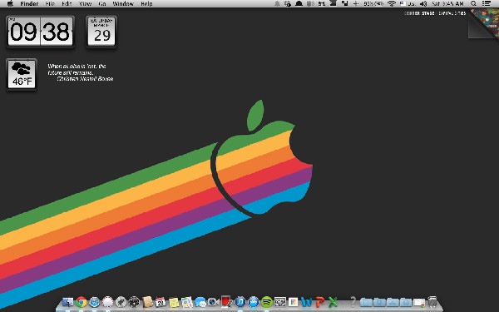Click the menu bar clock Sat 9:45 AM
The width and height of the screenshot is (499, 312).
pos(447,3)
